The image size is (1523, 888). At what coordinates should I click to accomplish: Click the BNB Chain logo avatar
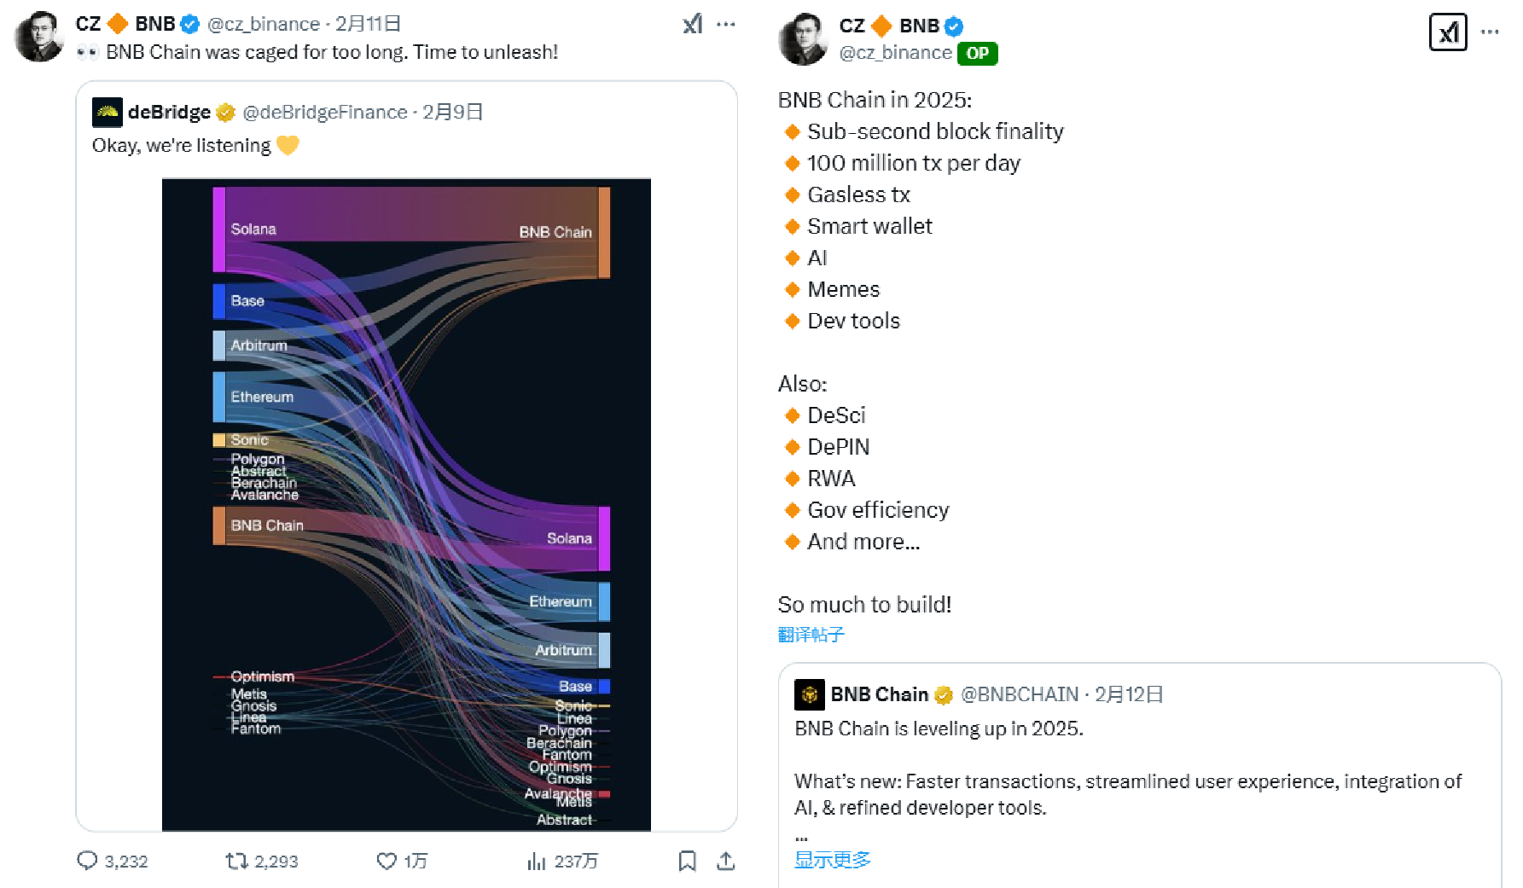[x=810, y=694]
